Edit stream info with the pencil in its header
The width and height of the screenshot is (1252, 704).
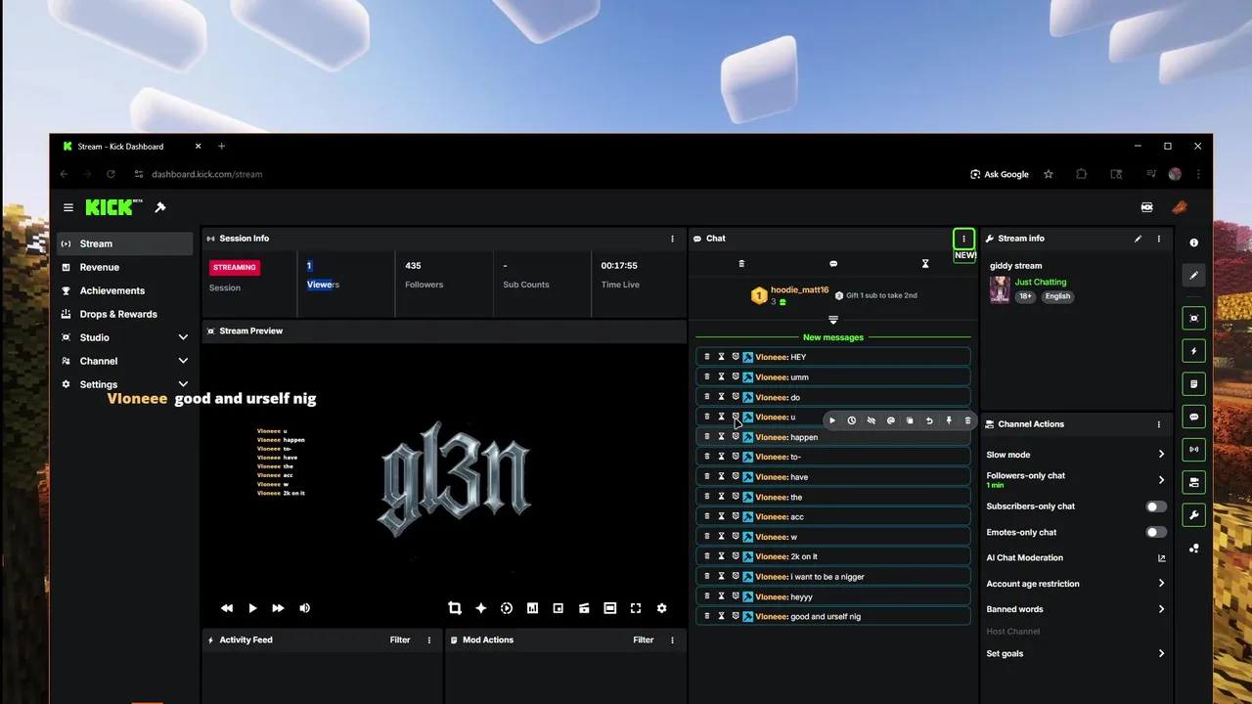1138,239
